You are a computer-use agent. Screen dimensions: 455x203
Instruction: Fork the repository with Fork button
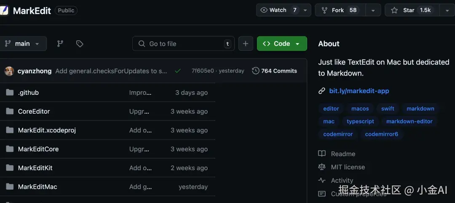coord(340,10)
